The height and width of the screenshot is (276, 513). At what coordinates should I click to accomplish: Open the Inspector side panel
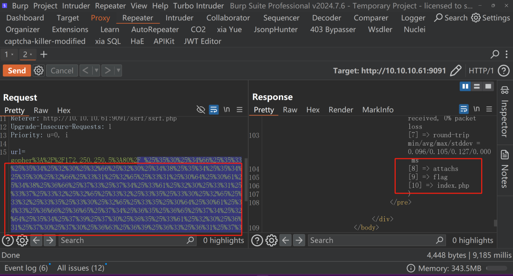coord(504,112)
